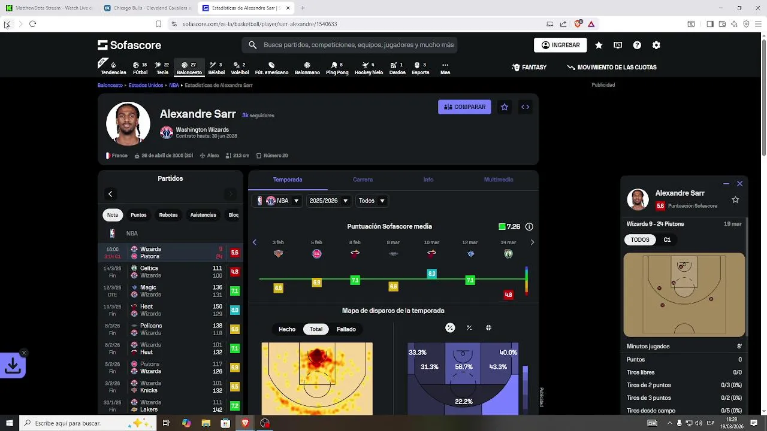
Task: Open the Esports category
Action: tap(420, 68)
